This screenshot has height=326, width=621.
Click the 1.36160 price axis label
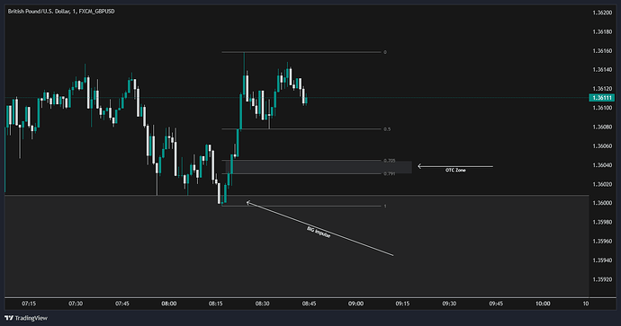(x=602, y=50)
